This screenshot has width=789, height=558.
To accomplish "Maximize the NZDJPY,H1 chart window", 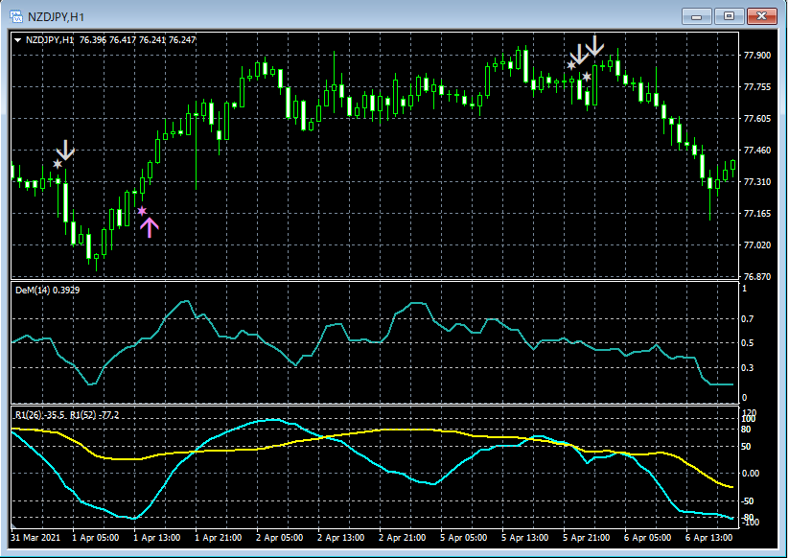I will point(730,15).
